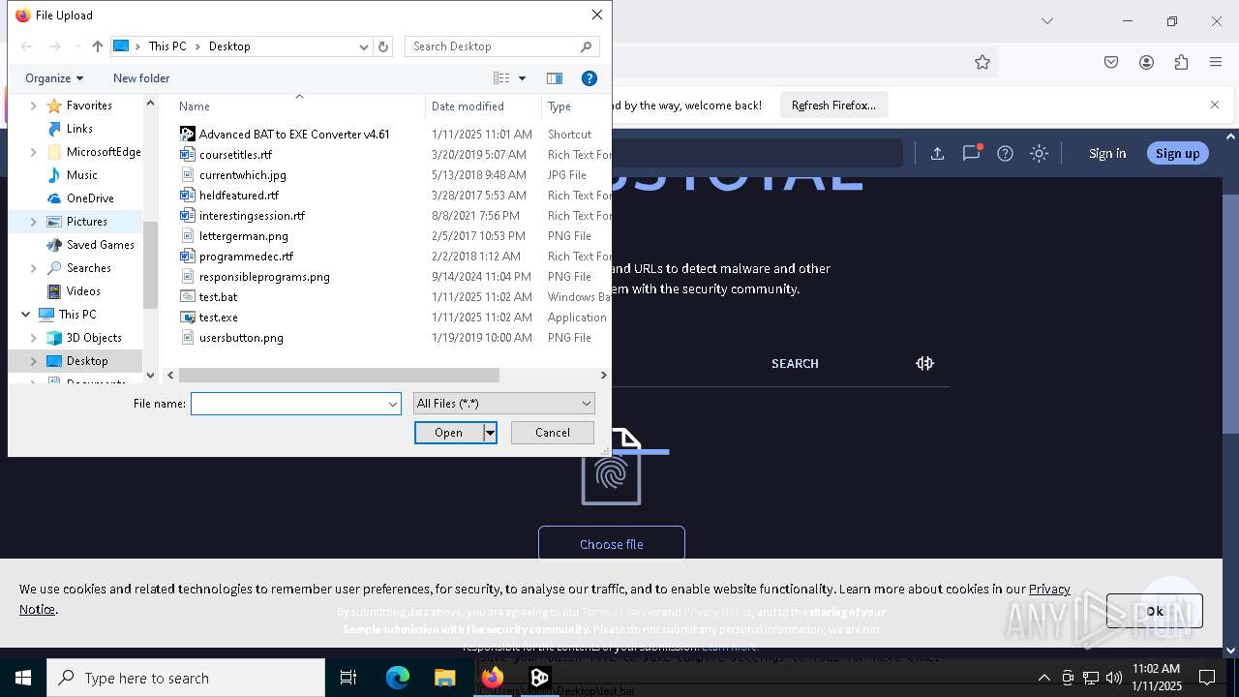
Task: Refresh the Desktop folder listing
Action: [x=383, y=46]
